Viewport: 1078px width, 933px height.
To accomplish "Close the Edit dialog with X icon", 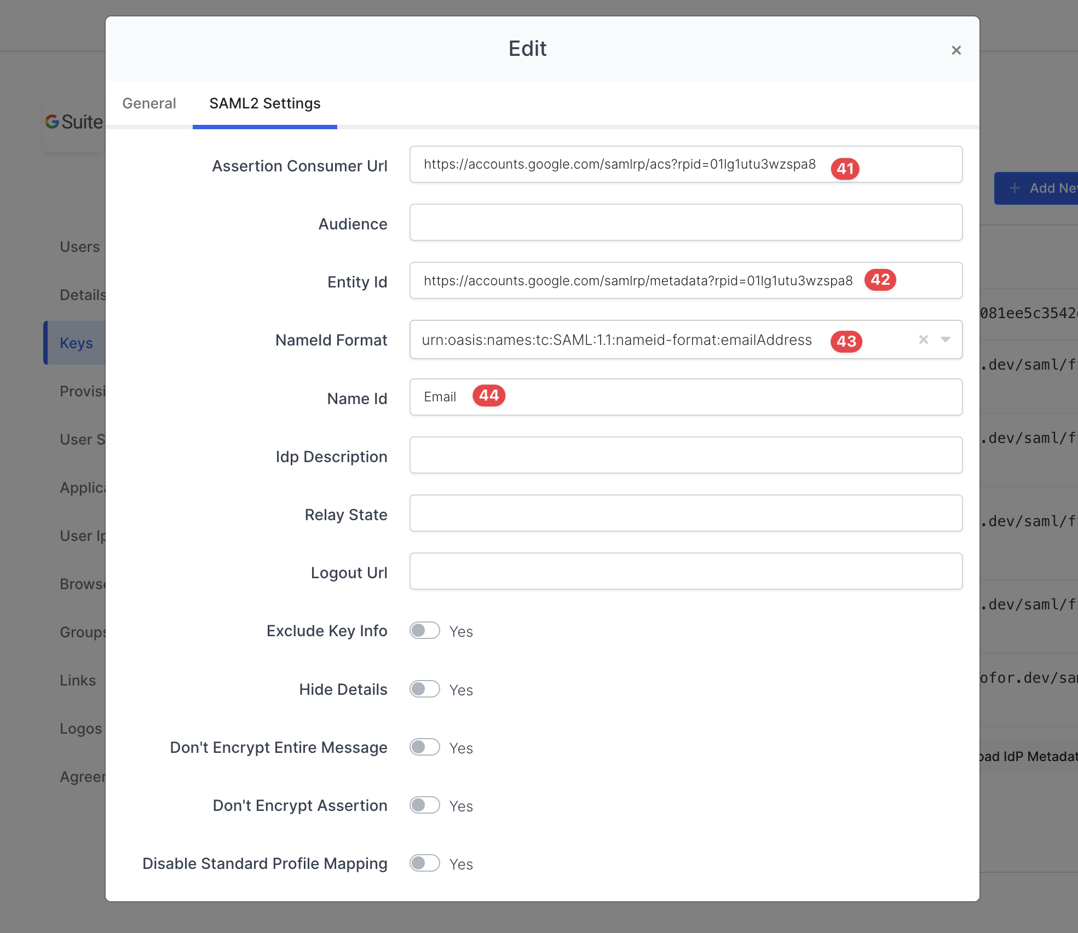I will 956,50.
